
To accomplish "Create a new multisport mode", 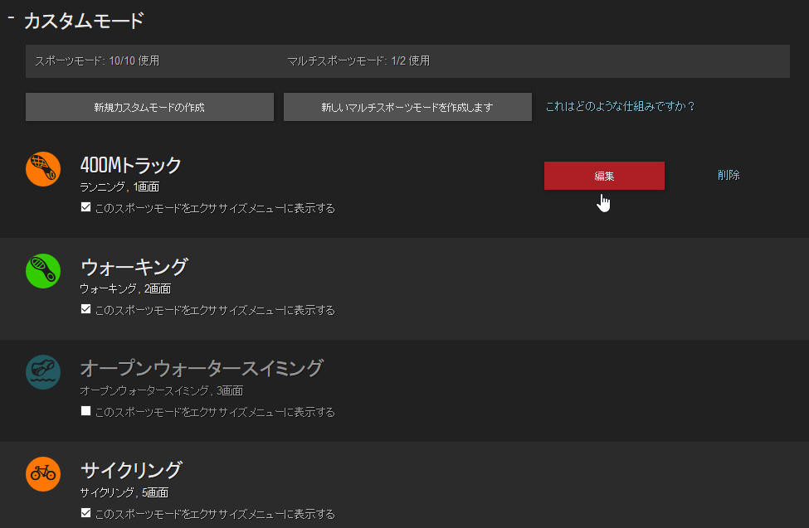I will pyautogui.click(x=407, y=107).
